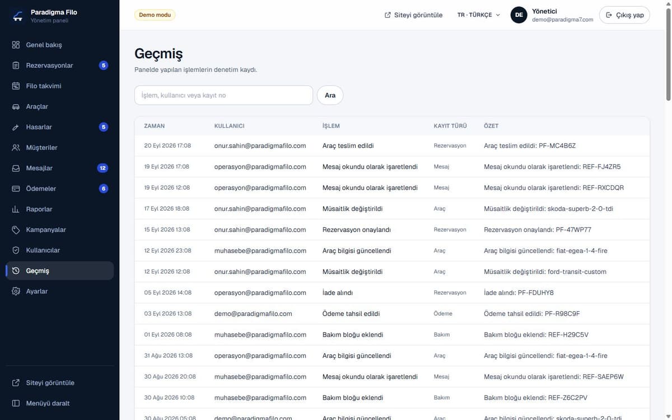
Task: Click the Rezervasyonlar list icon
Action: [x=16, y=66]
